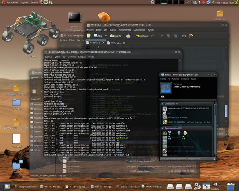Select contact Fabian (No disponible) in aMSN
Image resolution: width=239 pixels, height=191 pixels.
coord(186,122)
